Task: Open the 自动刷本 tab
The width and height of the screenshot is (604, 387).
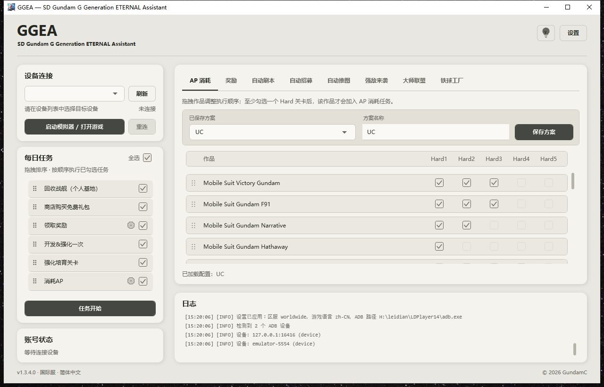Action: (263, 81)
